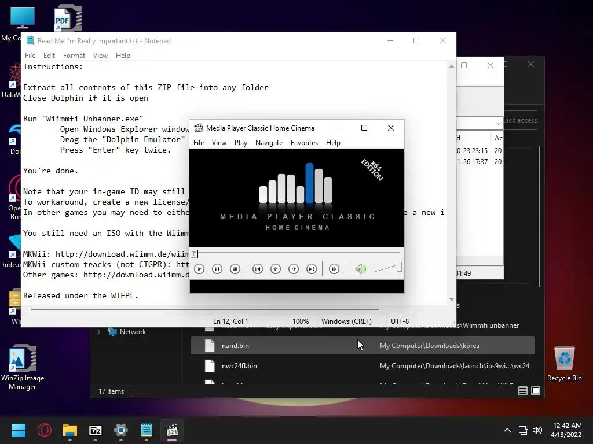Image resolution: width=593 pixels, height=444 pixels.
Task: Minimize the Media Player Classic window
Action: [x=338, y=128]
